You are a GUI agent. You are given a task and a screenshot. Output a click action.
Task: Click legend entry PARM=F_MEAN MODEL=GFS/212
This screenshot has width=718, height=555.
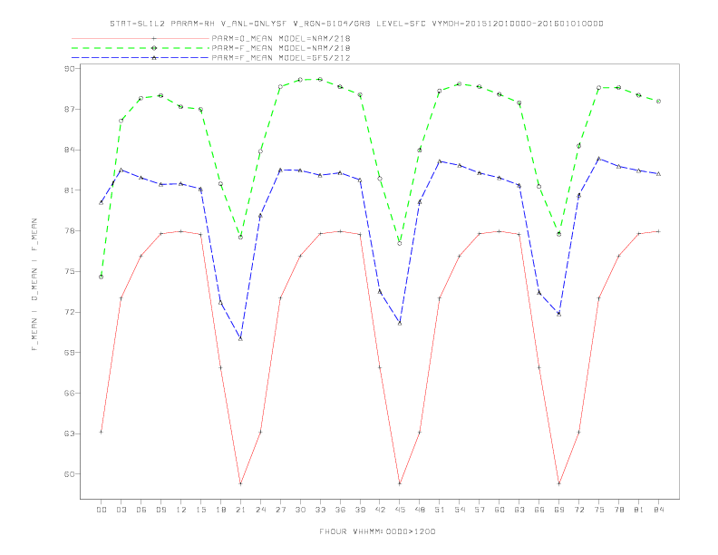point(281,58)
